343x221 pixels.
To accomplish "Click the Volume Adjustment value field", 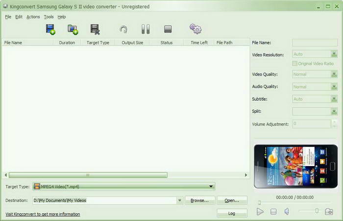I will coord(312,124).
